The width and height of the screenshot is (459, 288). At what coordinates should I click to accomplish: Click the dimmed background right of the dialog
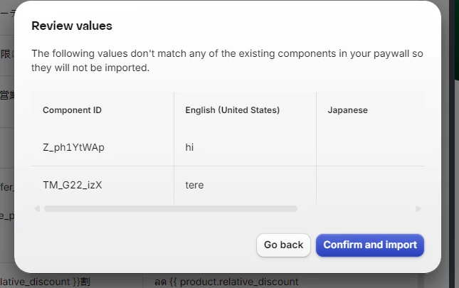pos(450,142)
